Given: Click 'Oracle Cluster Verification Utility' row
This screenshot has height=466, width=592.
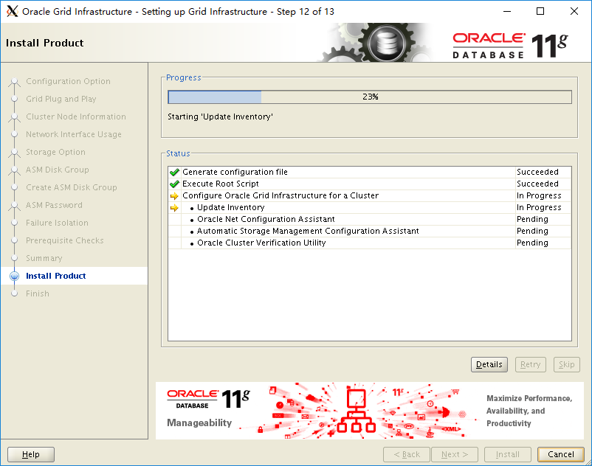Looking at the screenshot, I should tap(370, 243).
